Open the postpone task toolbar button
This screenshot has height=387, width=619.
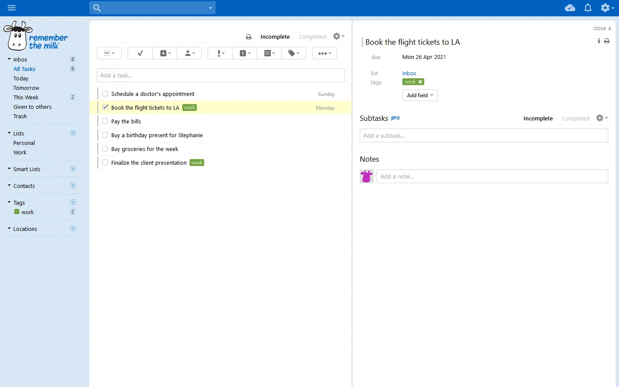click(165, 53)
